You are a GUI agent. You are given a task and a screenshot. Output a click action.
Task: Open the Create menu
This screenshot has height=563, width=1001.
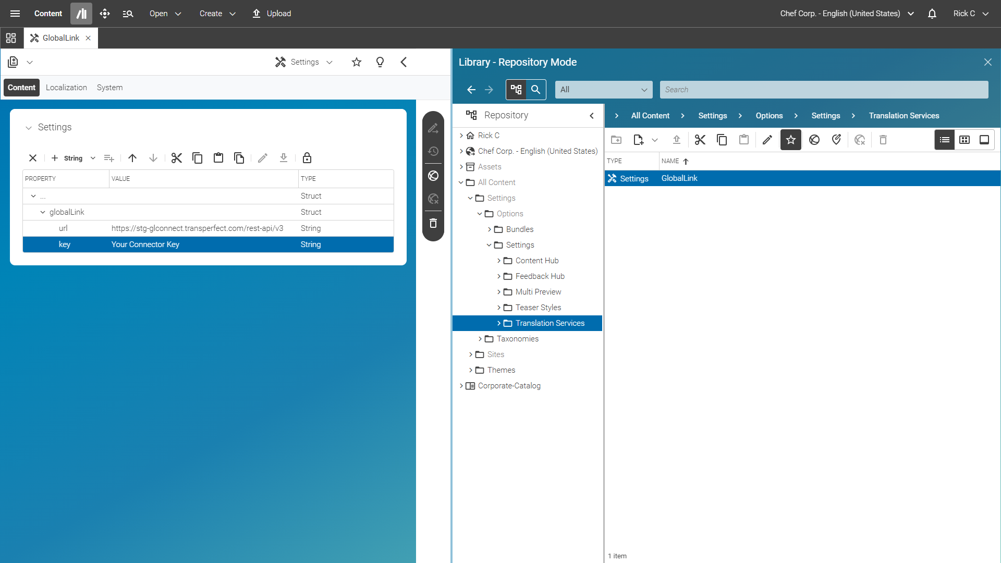[217, 14]
